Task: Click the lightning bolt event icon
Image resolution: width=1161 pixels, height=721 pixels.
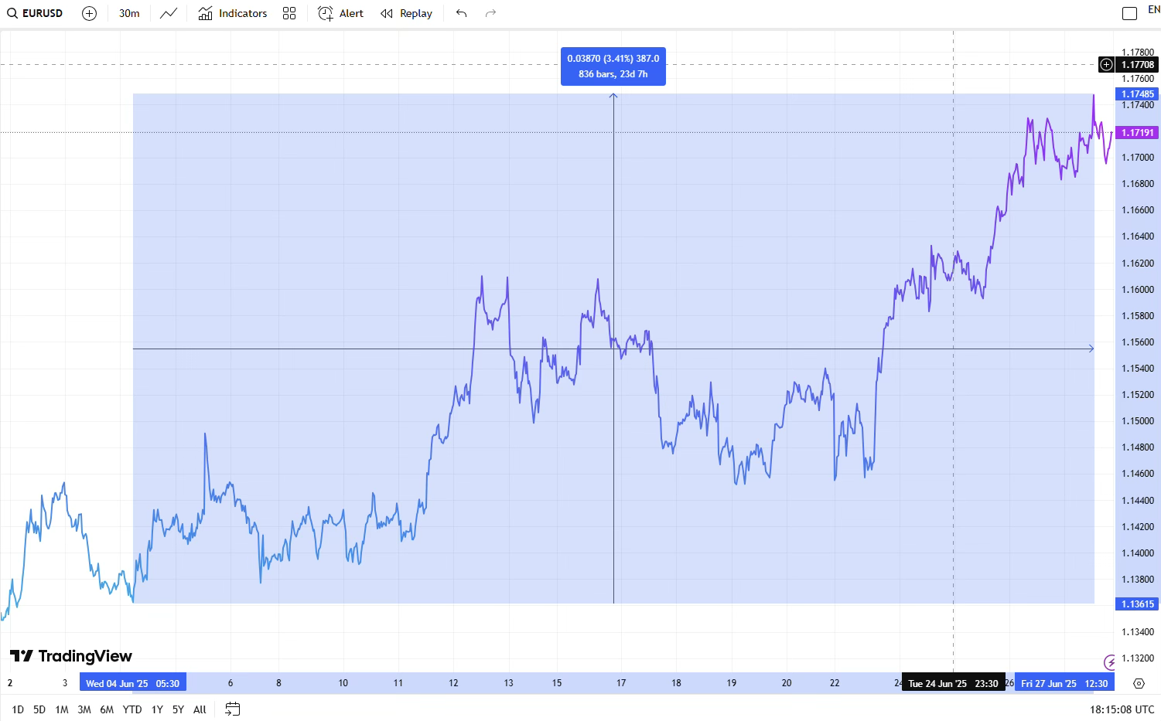Action: [x=1110, y=662]
